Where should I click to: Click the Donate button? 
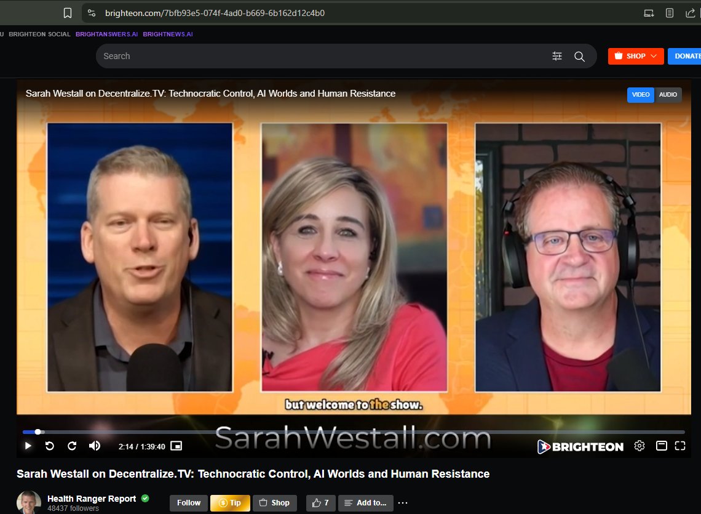tap(685, 56)
